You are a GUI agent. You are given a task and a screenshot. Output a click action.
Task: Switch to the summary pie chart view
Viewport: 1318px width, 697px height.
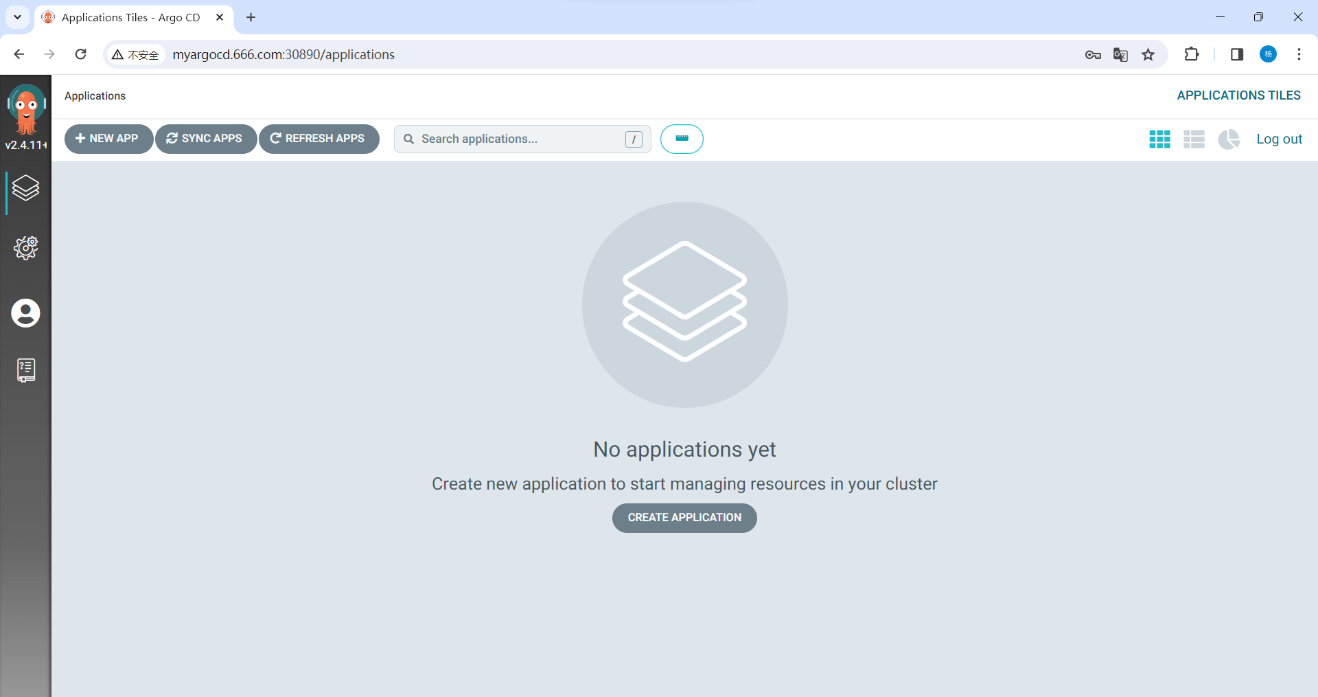pos(1229,139)
